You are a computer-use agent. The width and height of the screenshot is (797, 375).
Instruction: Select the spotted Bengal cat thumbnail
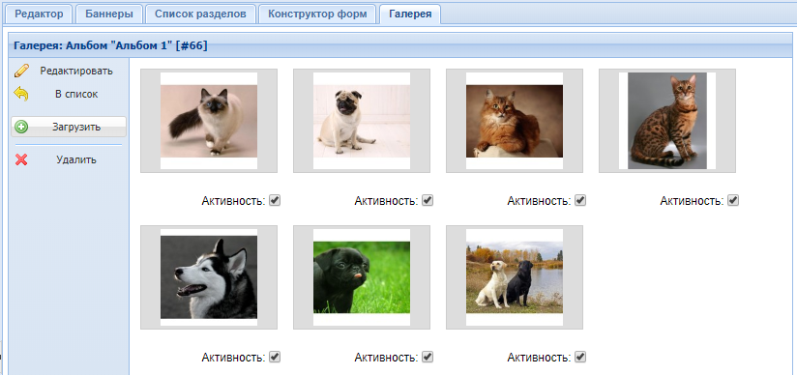[x=667, y=121]
